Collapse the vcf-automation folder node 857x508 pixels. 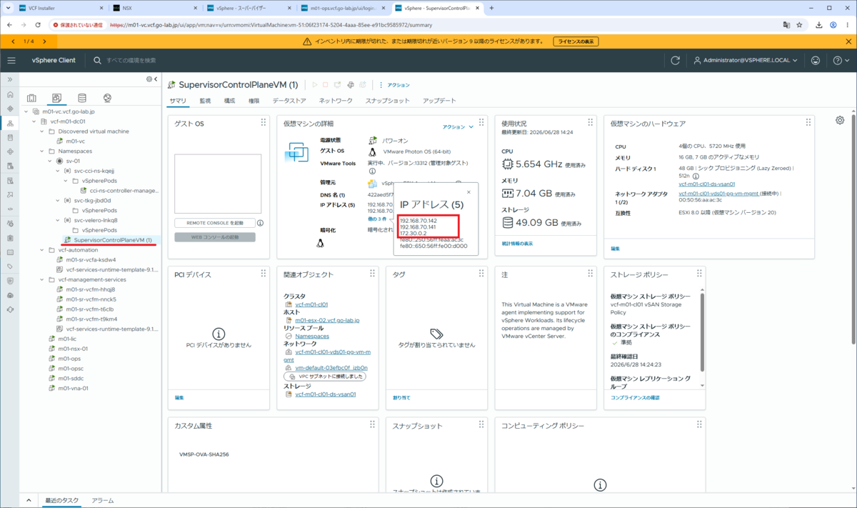click(42, 250)
